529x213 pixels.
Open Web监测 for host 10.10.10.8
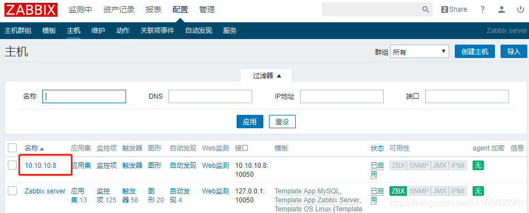(x=215, y=166)
